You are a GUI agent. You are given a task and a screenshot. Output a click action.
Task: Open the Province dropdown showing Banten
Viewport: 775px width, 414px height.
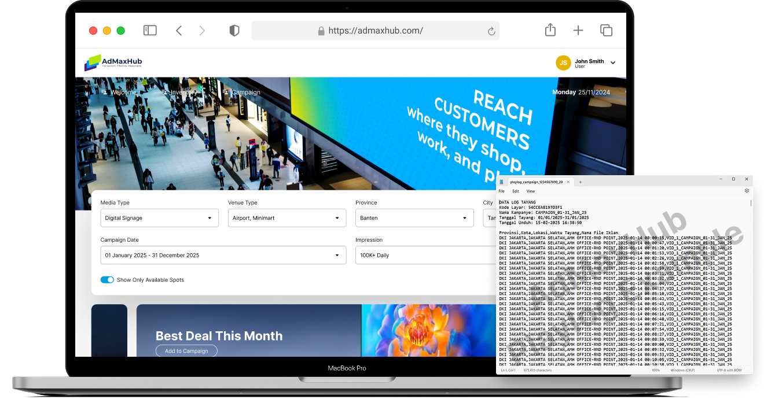click(414, 218)
